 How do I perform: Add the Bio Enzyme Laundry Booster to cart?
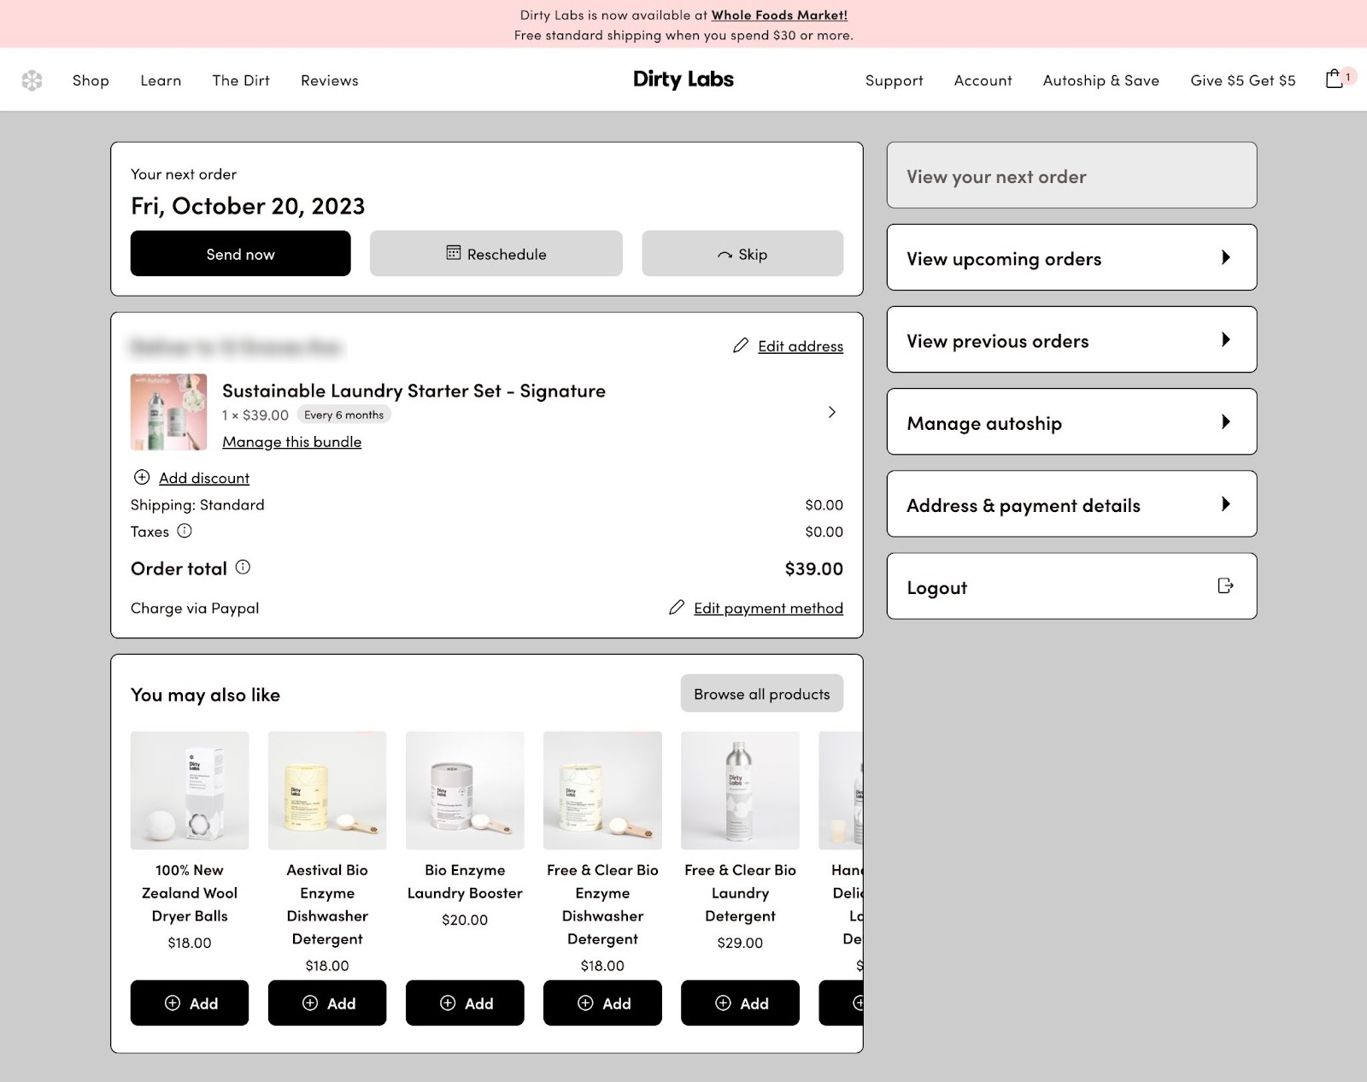(465, 1003)
